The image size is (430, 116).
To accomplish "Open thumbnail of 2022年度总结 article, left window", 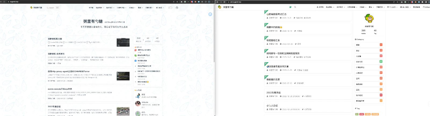I will [123, 111].
